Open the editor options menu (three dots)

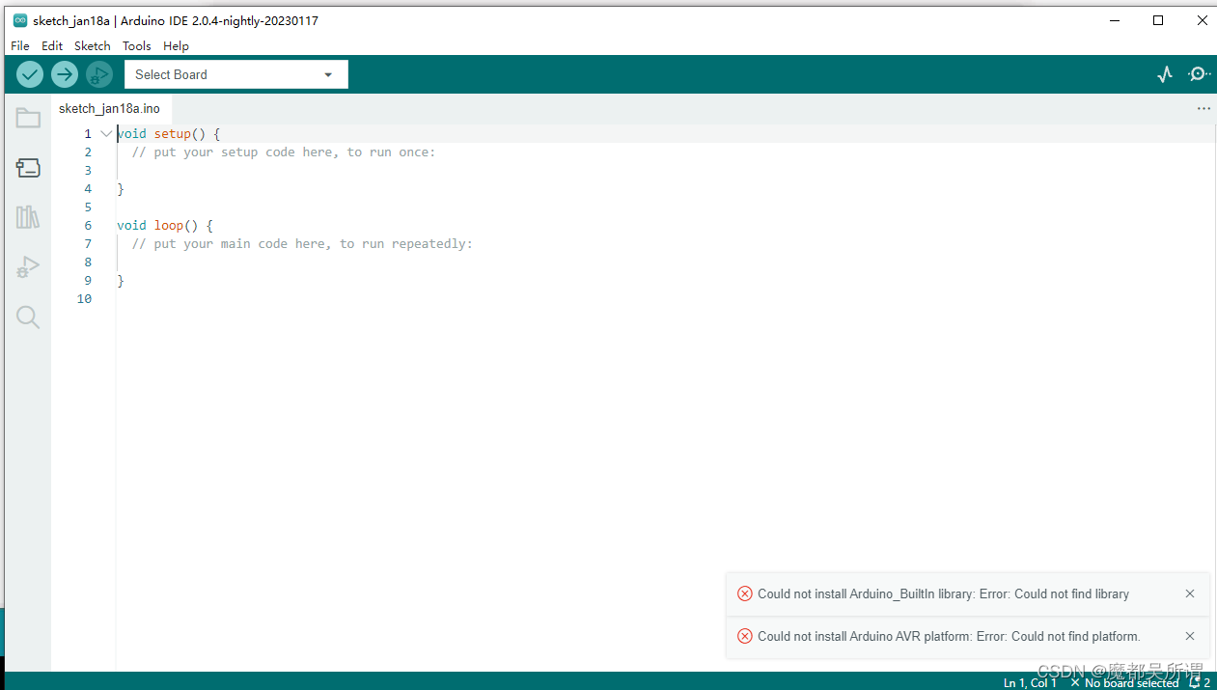pos(1203,108)
